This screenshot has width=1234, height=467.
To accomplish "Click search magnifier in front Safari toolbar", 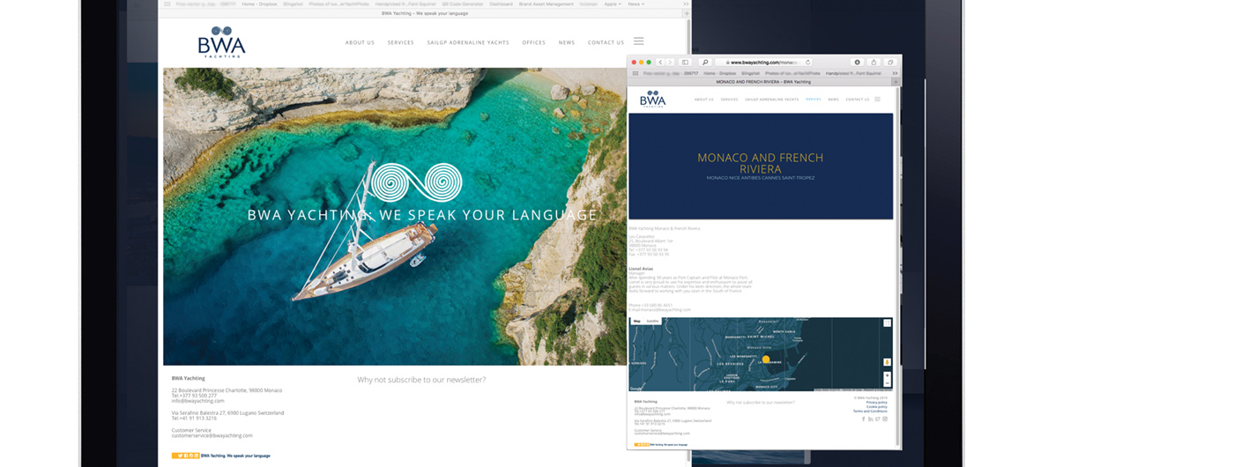I will (705, 63).
